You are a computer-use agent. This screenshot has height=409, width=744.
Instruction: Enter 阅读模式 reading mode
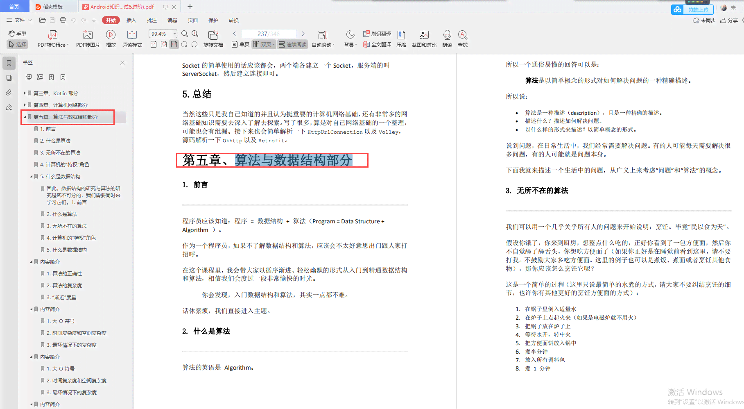(x=132, y=39)
